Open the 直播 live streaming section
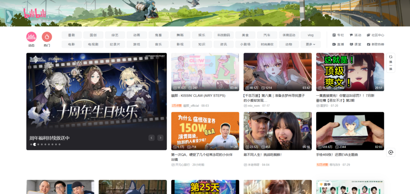The image size is (410, 194). pyautogui.click(x=338, y=44)
